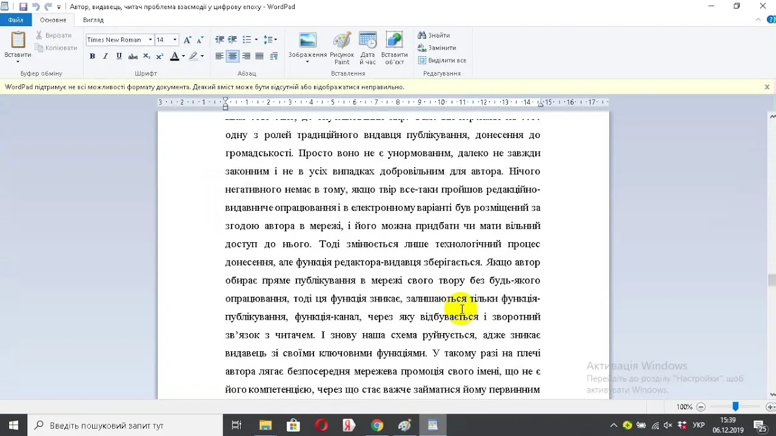
Task: Apply the text highlight color
Action: coord(193,56)
